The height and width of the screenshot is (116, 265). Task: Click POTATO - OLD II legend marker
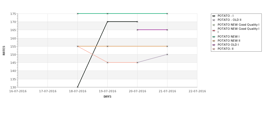point(214,20)
